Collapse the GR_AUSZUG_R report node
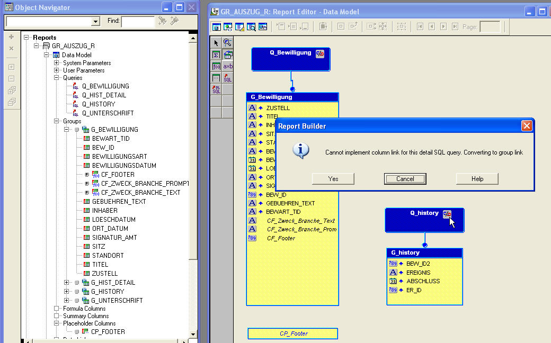The height and width of the screenshot is (343, 551). coord(36,46)
